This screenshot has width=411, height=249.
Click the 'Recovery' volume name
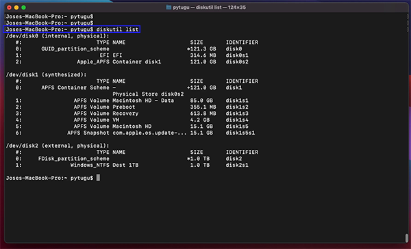pos(125,114)
